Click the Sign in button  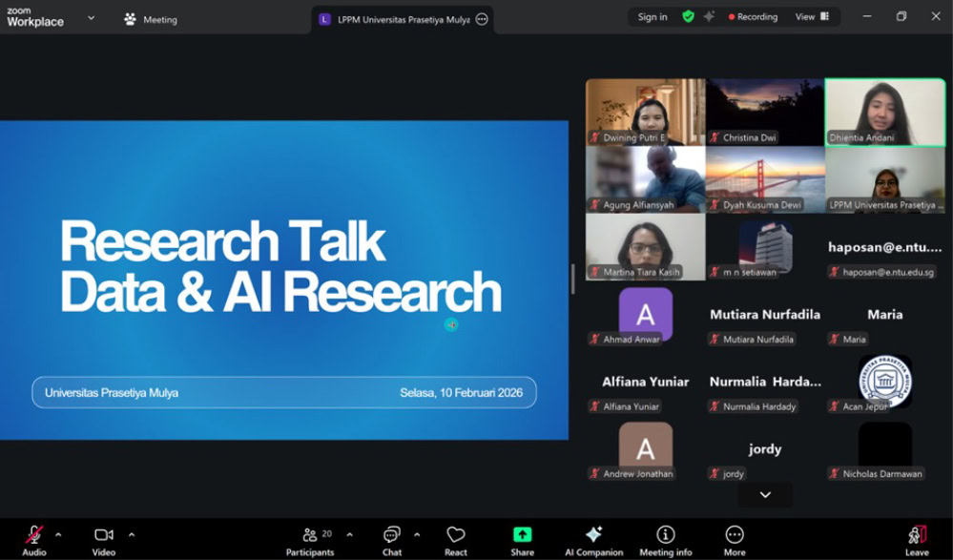pos(653,17)
